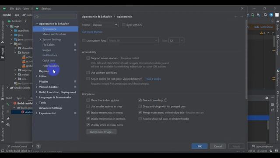Open the Resource Manager side tab

[3, 32]
